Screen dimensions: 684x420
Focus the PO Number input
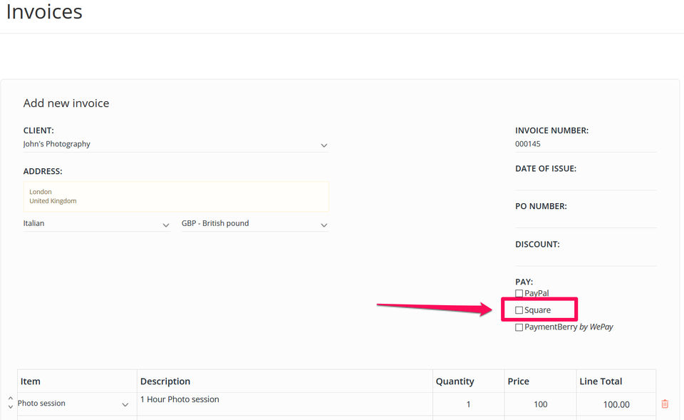[x=585, y=220]
